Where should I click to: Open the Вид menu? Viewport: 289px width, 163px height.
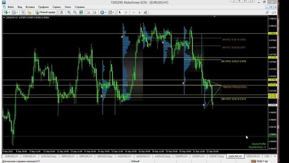click(x=20, y=7)
